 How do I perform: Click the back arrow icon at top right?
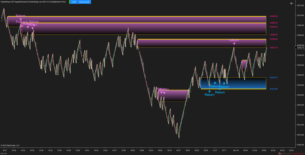click(x=292, y=3)
